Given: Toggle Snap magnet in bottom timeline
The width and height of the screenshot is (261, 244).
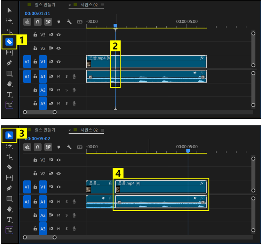Looking at the screenshot, I should [x=38, y=147].
